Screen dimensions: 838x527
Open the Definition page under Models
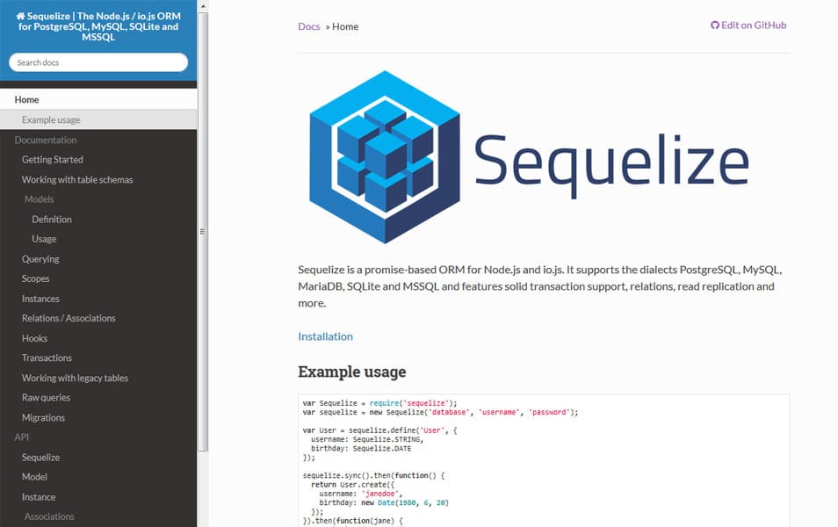[x=50, y=219]
